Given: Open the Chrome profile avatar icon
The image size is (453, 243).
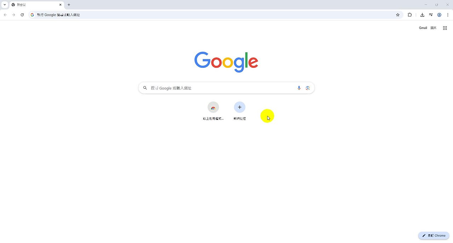Looking at the screenshot, I should click(439, 15).
